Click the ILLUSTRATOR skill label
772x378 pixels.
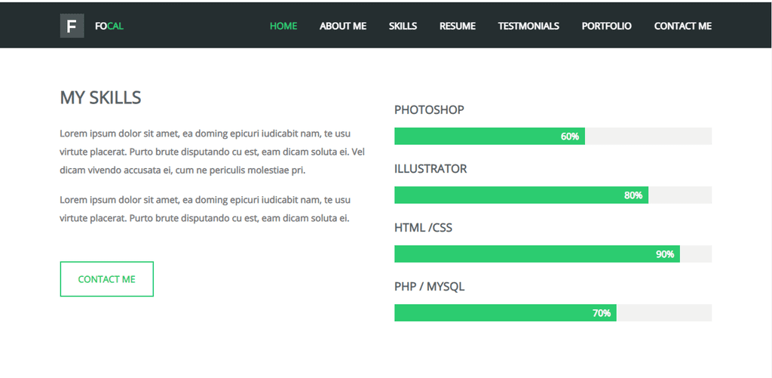(430, 169)
